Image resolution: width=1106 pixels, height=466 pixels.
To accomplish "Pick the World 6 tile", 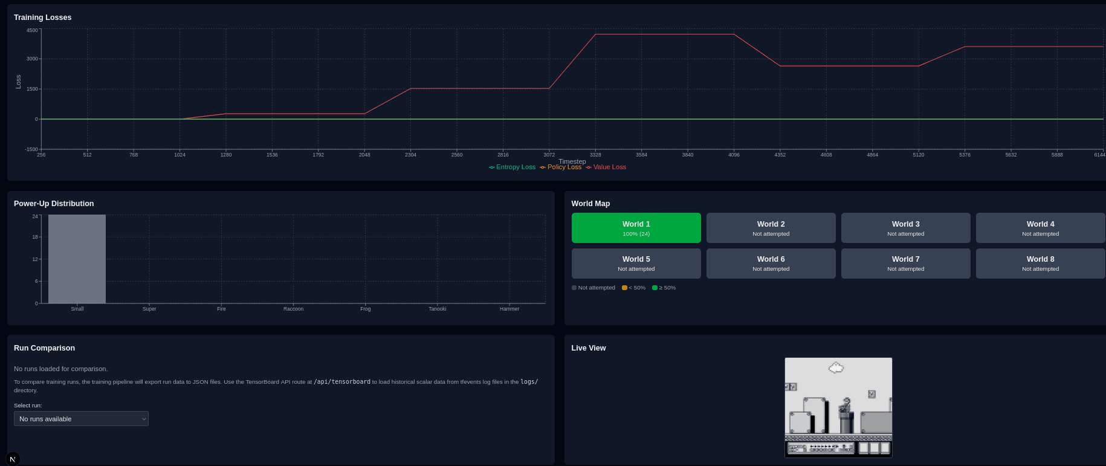I will (771, 264).
